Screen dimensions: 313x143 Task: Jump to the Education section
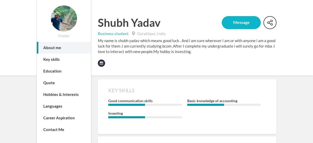click(x=64, y=71)
